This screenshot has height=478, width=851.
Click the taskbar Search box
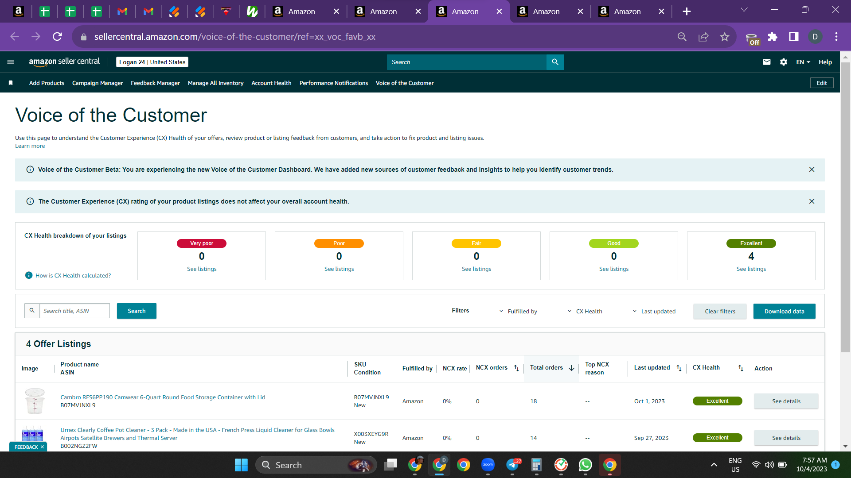[316, 465]
